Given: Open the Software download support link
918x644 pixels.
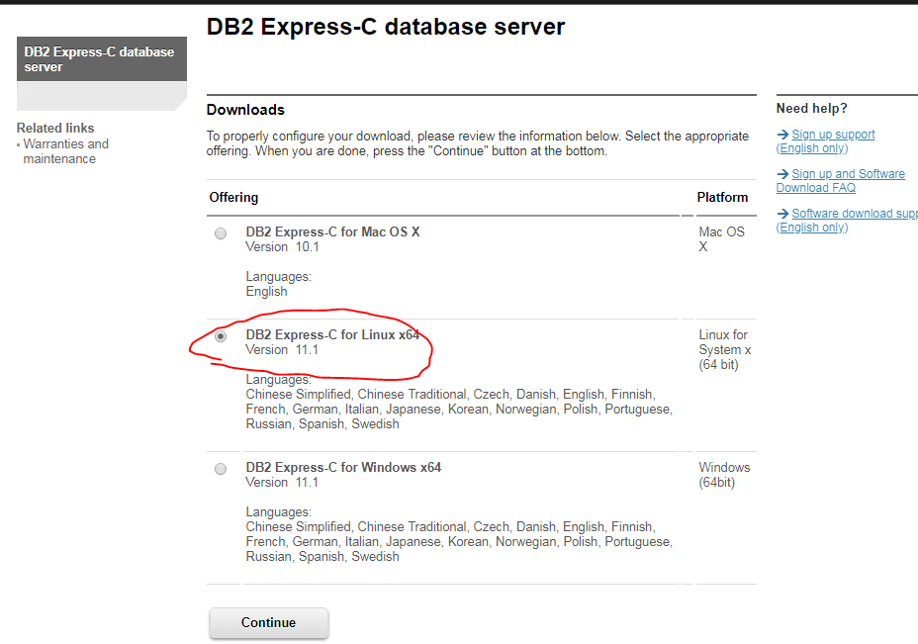Looking at the screenshot, I should pos(856,213).
